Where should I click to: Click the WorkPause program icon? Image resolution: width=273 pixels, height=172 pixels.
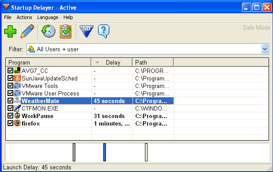pos(17,115)
